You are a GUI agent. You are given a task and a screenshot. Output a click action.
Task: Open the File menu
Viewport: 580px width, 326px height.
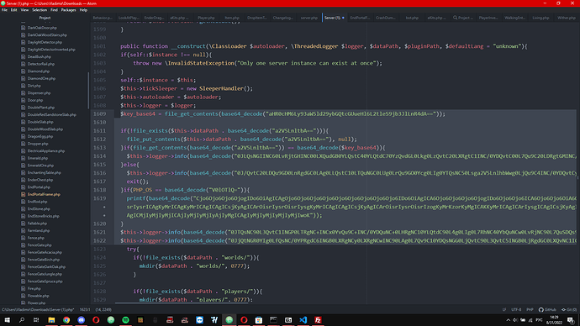[x=4, y=10]
